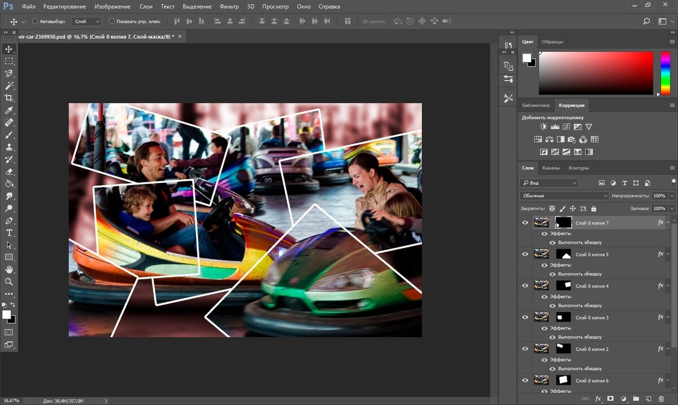678x405 pixels.
Task: Select the Zoom tool in toolbar
Action: [x=9, y=281]
